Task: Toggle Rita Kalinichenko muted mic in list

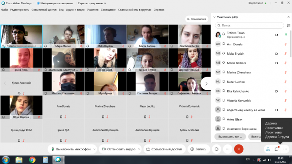Action: click(x=285, y=91)
